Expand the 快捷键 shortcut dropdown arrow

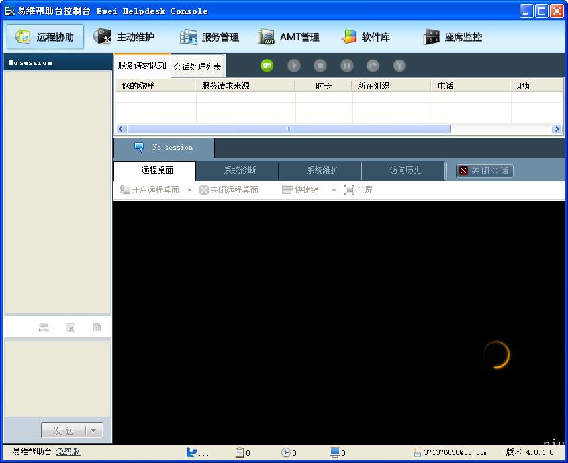(334, 191)
